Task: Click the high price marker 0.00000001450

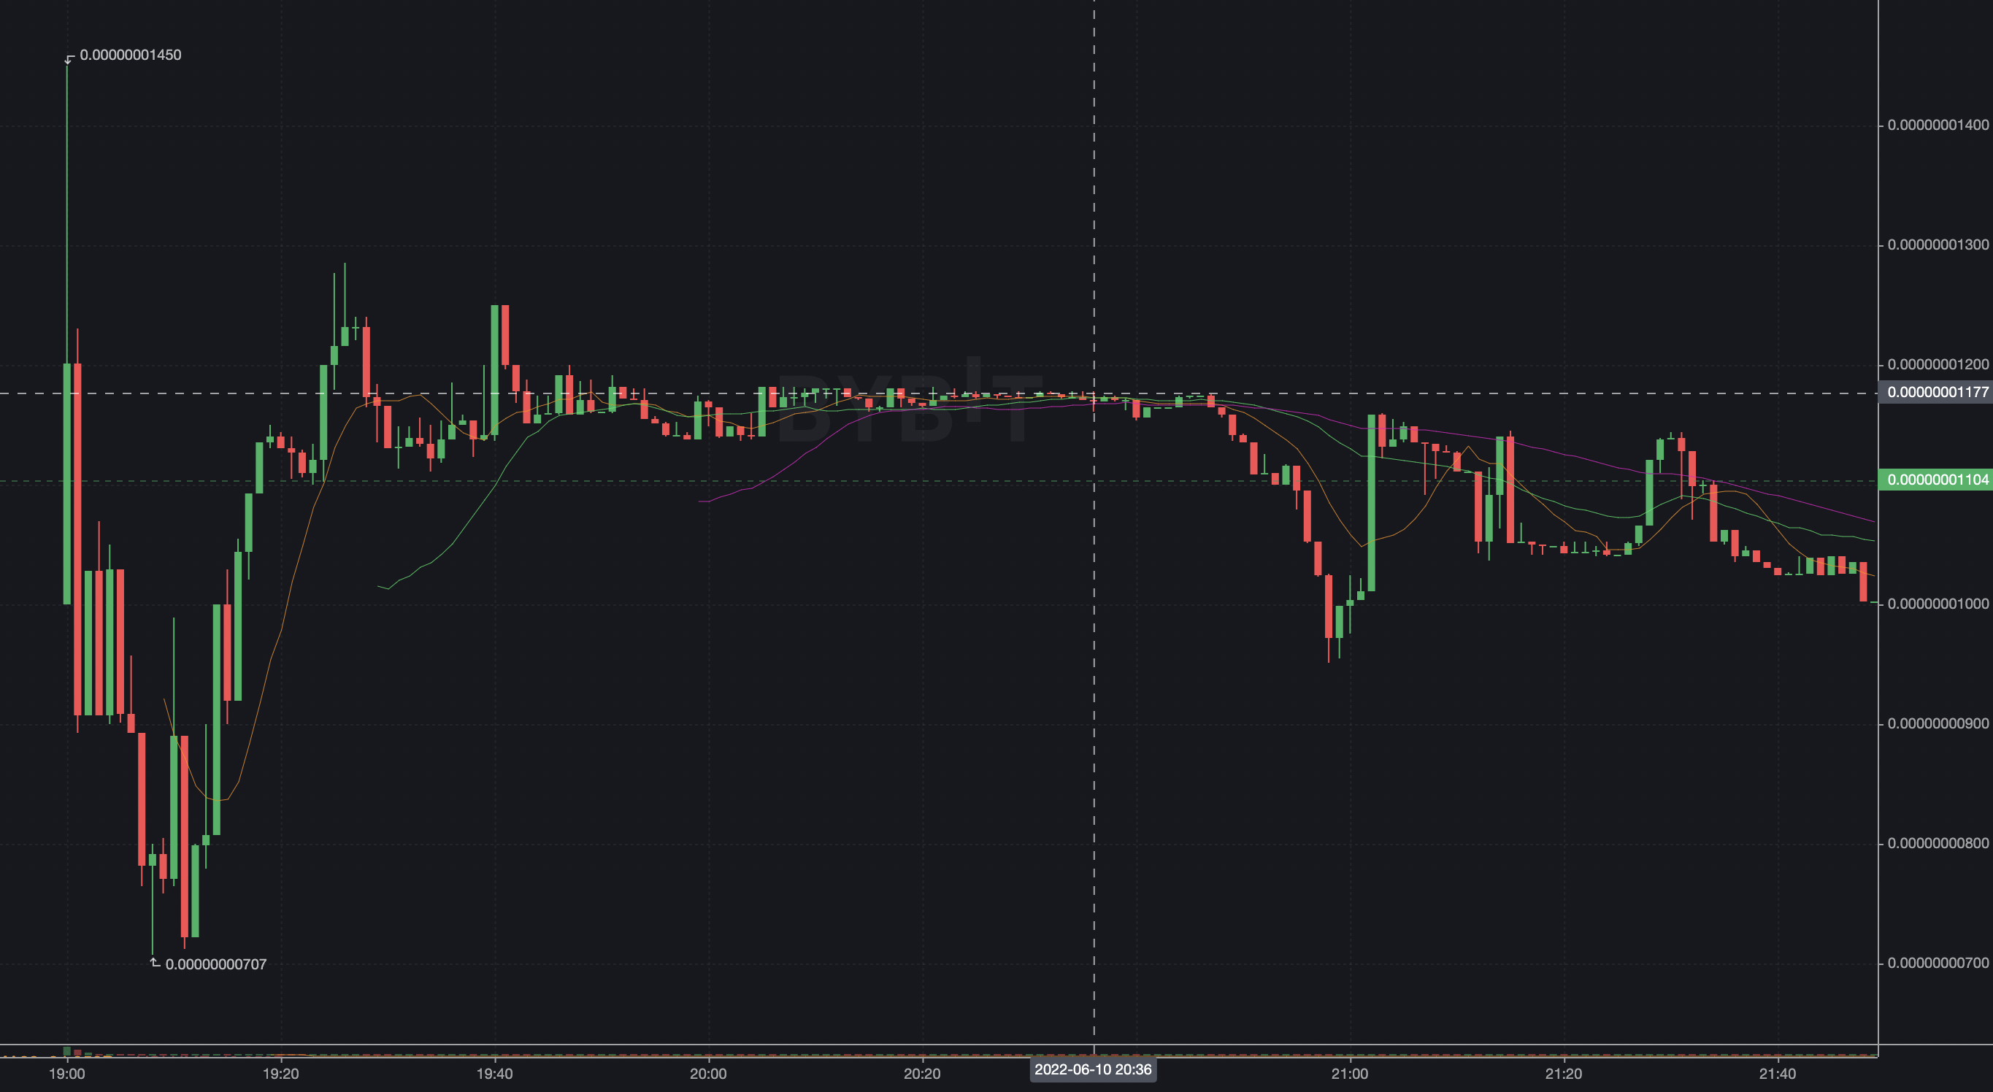Action: pos(130,55)
